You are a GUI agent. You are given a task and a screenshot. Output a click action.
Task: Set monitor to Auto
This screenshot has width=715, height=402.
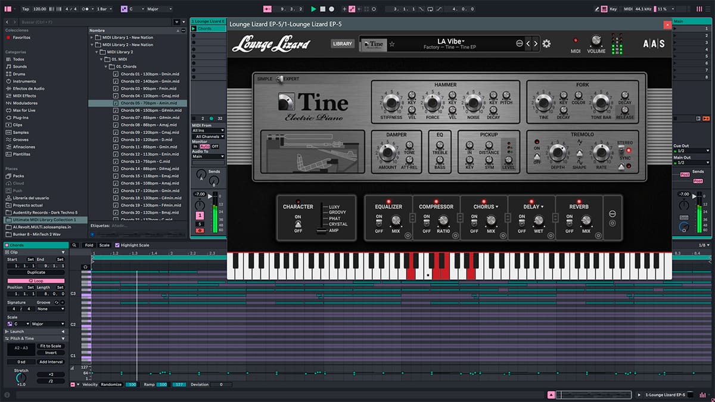[x=204, y=147]
